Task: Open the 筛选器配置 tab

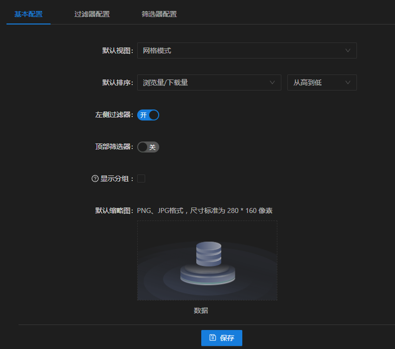Action: 159,14
